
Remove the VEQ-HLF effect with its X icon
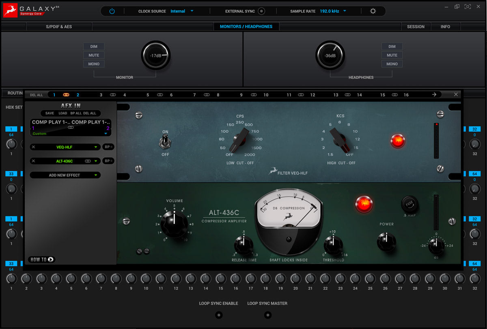click(34, 147)
